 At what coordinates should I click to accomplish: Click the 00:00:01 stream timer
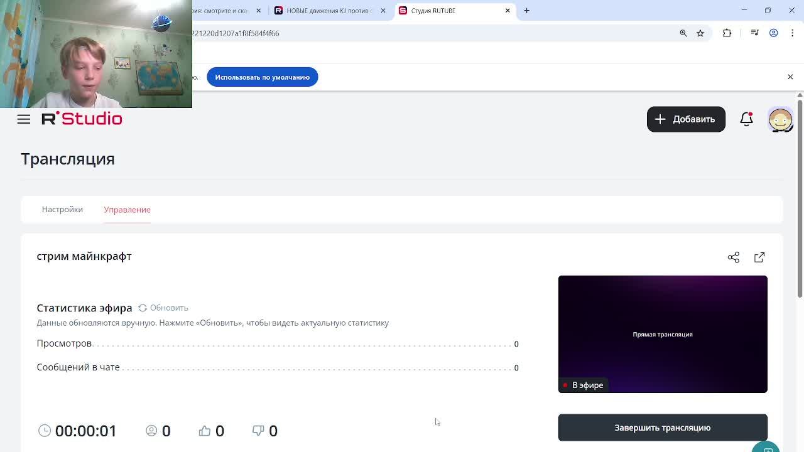click(86, 431)
